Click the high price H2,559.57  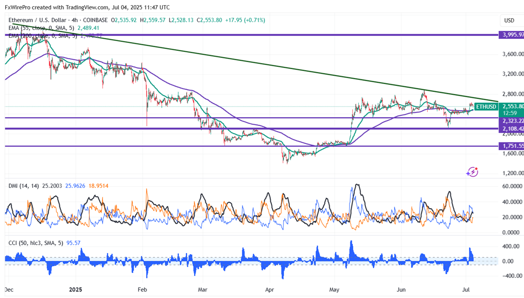[153, 20]
